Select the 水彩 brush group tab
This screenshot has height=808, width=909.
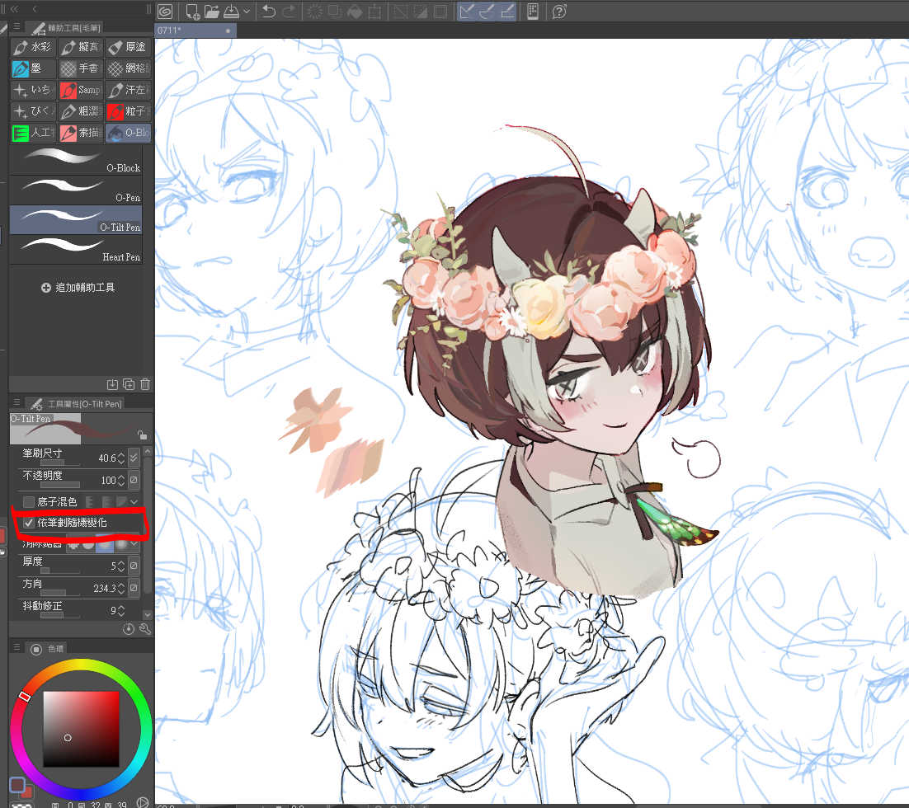33,47
